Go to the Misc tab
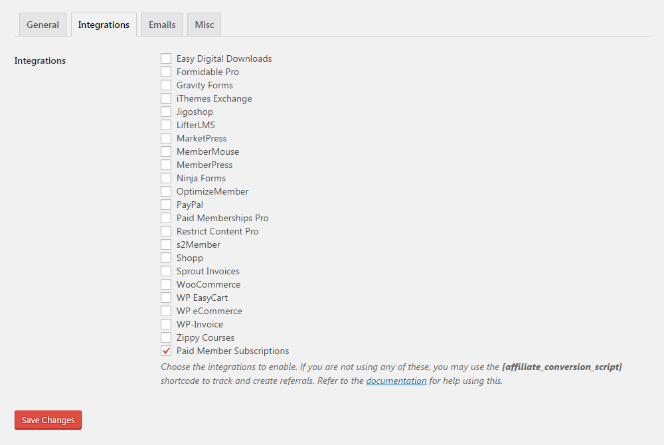The height and width of the screenshot is (445, 664). click(204, 25)
